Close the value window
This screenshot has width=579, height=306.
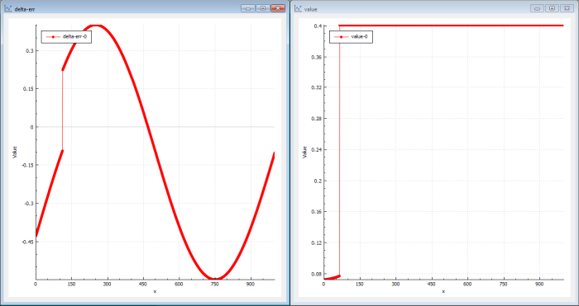click(x=567, y=8)
